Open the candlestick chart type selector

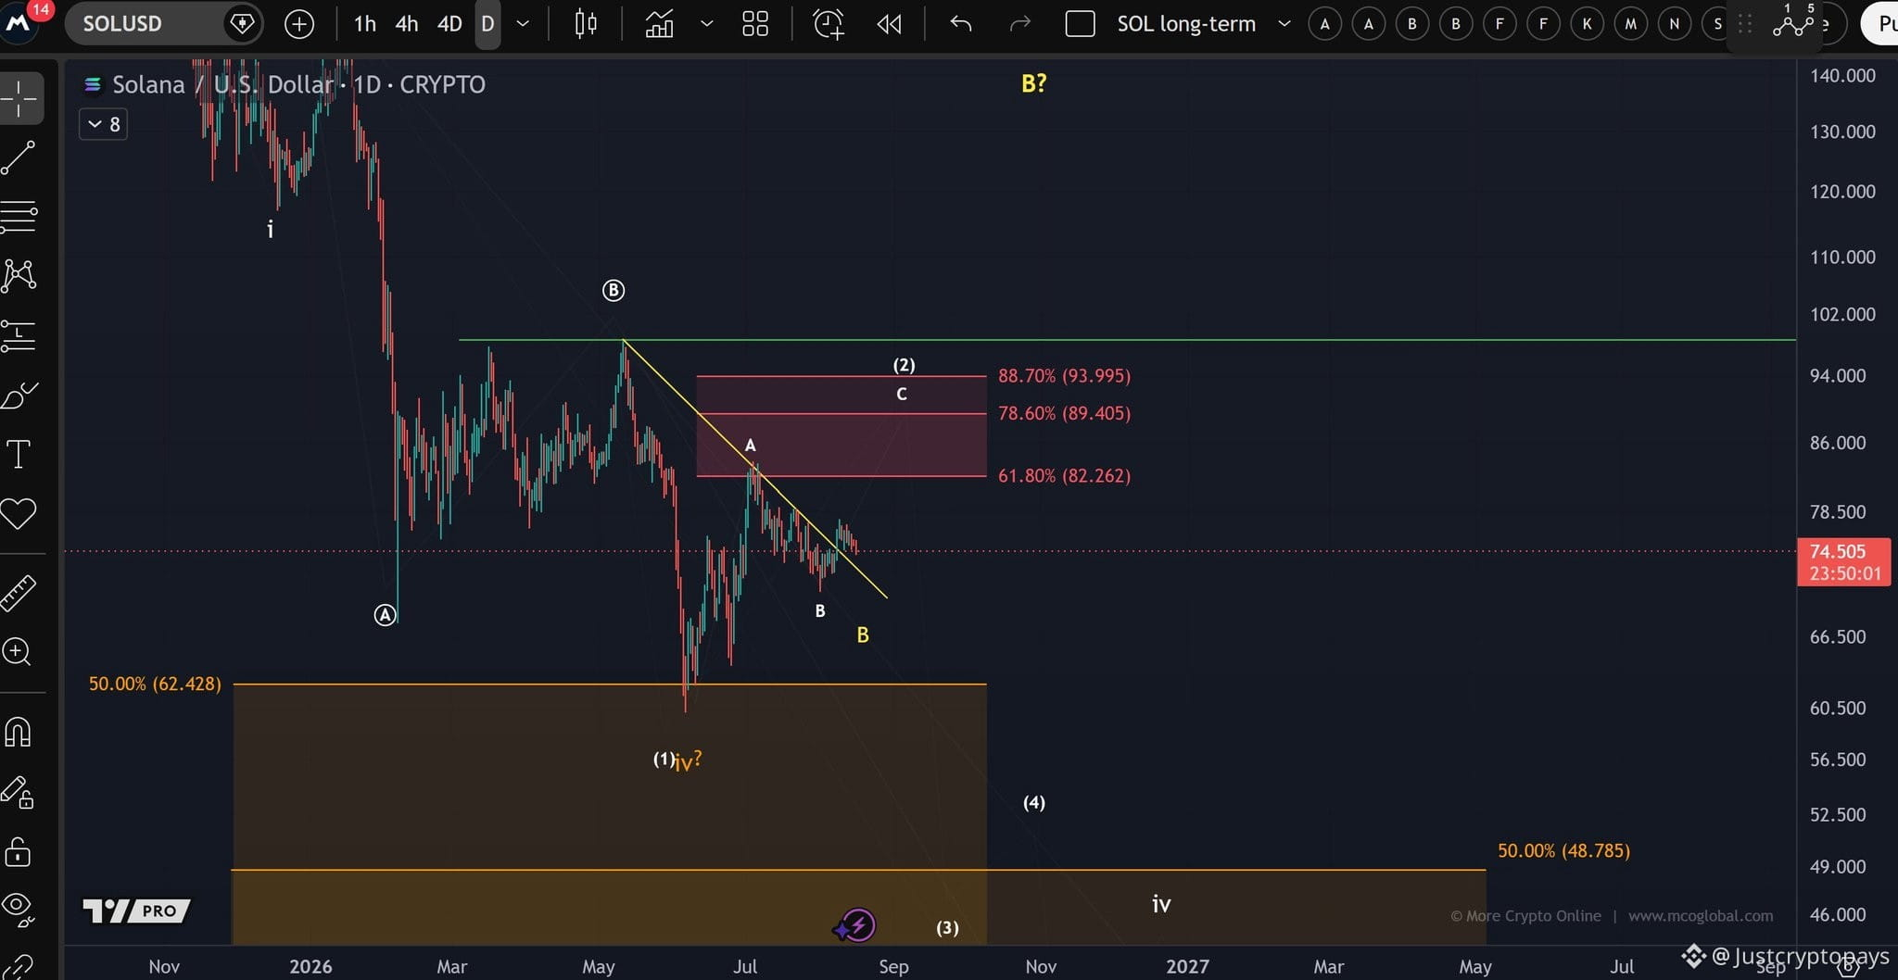(x=586, y=24)
